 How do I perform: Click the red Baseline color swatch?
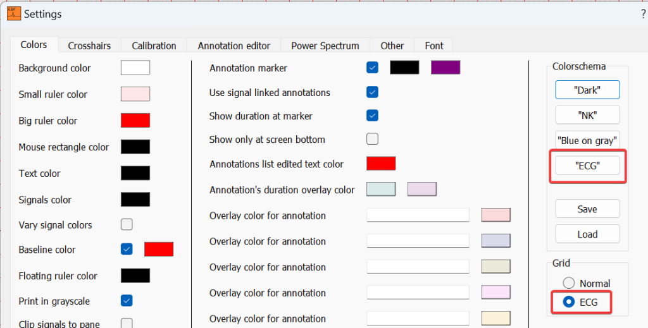point(158,249)
